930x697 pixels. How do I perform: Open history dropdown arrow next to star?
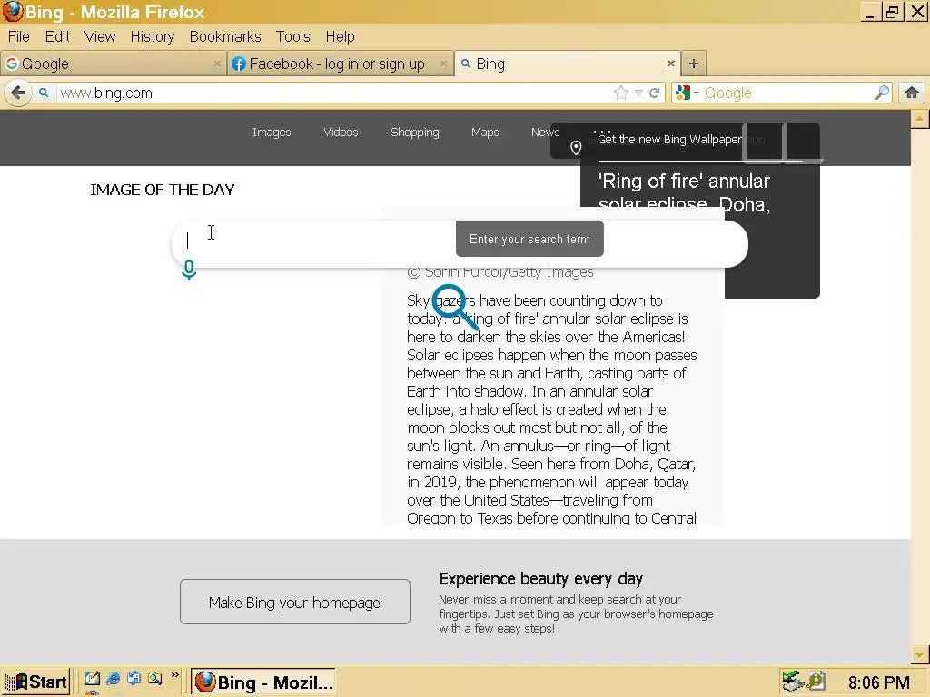(x=638, y=93)
